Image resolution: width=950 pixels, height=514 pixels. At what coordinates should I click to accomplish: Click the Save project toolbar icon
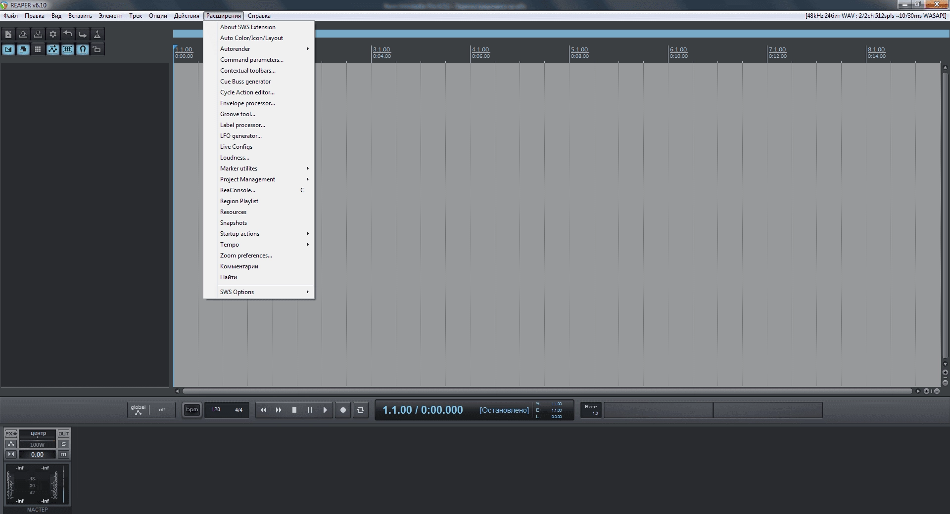point(38,34)
